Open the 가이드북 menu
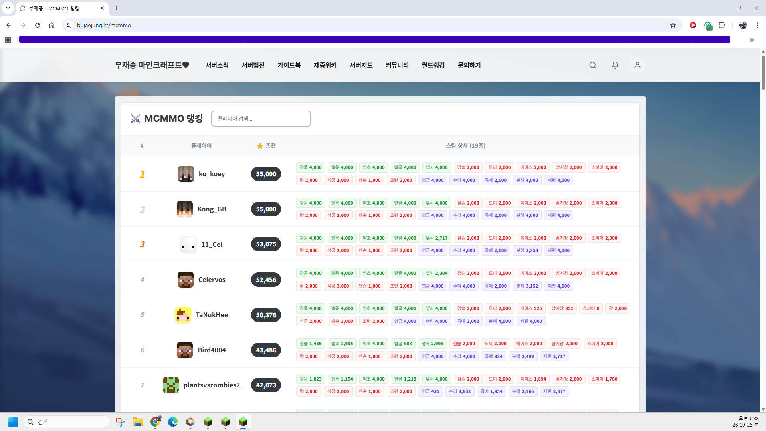766x431 pixels. pos(289,65)
